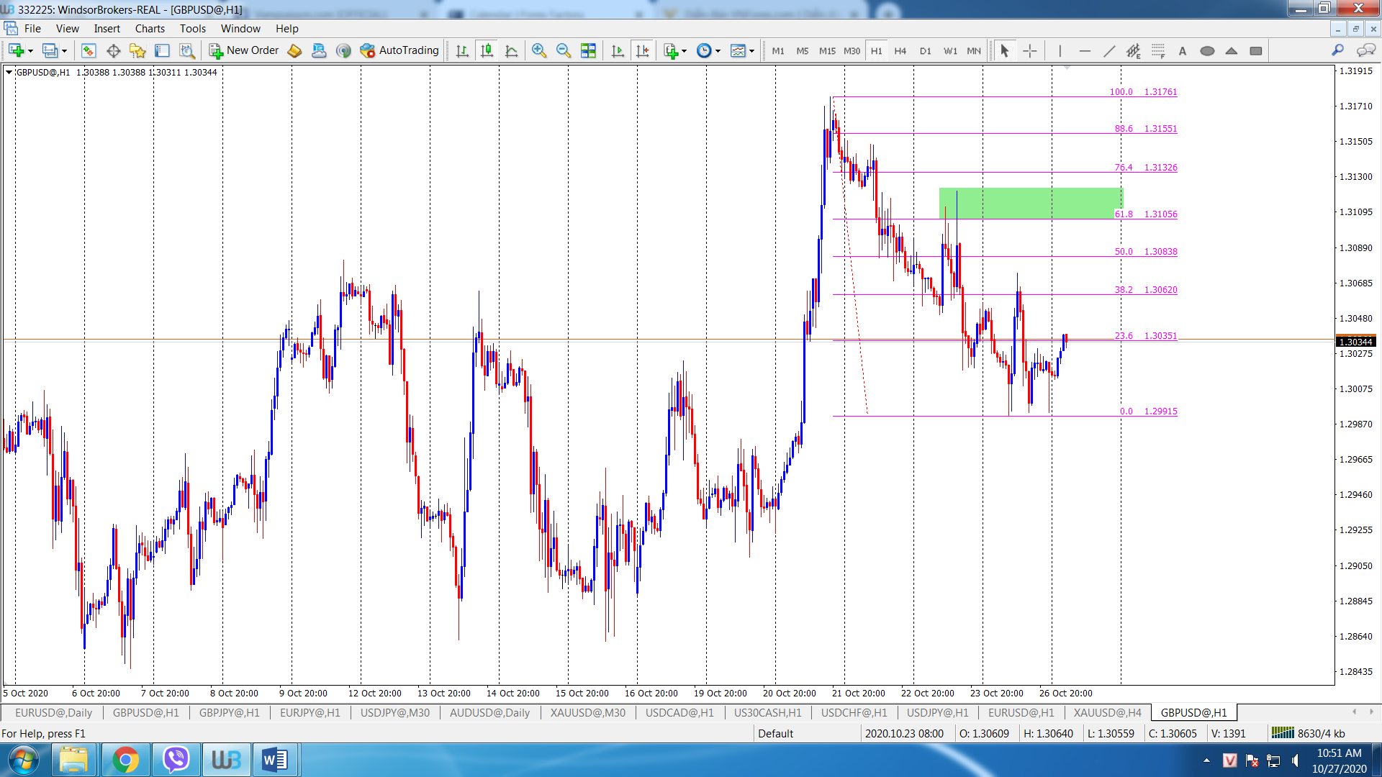
Task: Open the Insert menu
Action: click(107, 29)
